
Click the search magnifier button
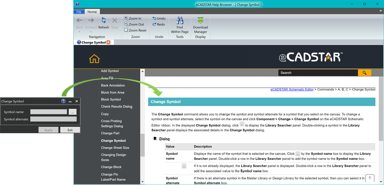pos(364,72)
